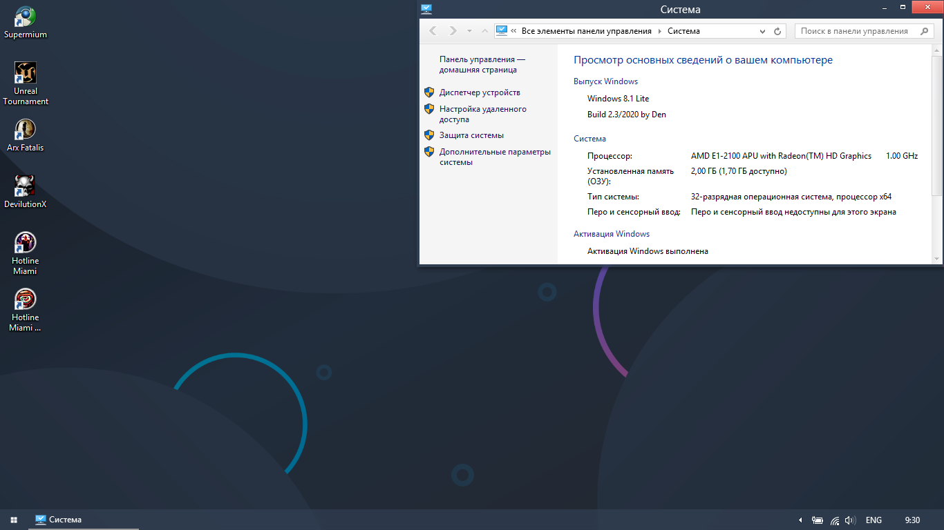This screenshot has height=530, width=944.
Task: Click the AMD E1-2100 APU processor value
Action: 781,156
